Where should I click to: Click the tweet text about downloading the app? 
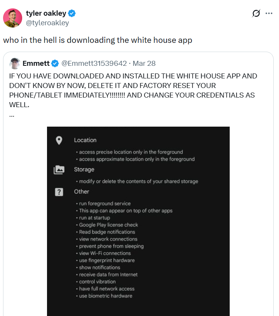click(97, 40)
